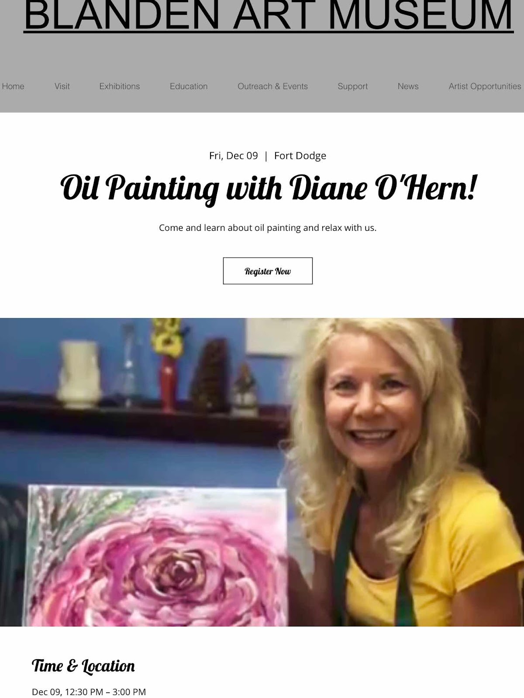Click the oil painting description sentence
This screenshot has height=698, width=524.
point(268,228)
